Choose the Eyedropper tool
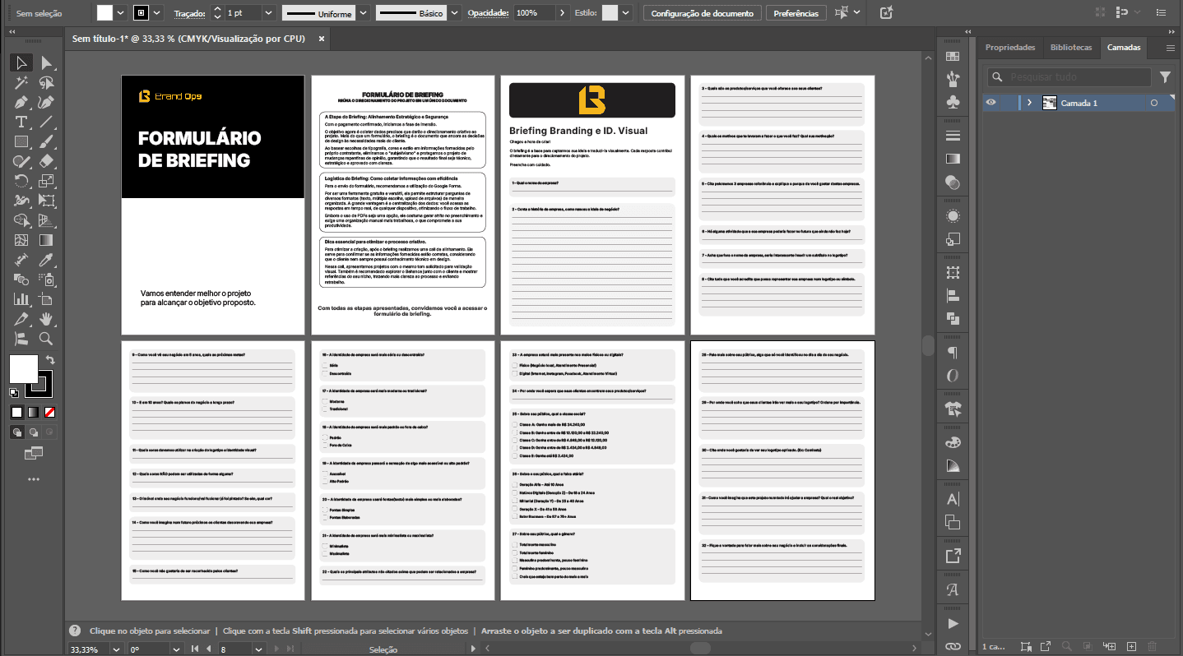1183x656 pixels. [47, 261]
